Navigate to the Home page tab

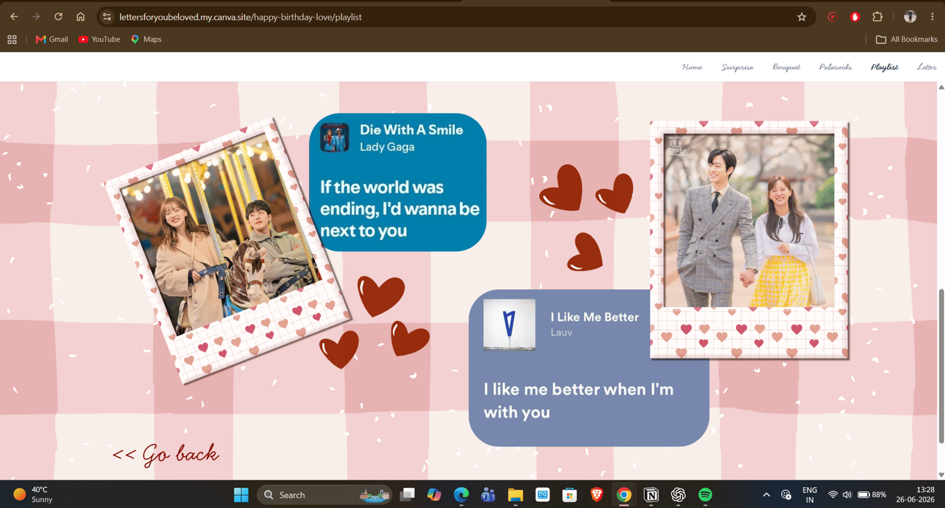(692, 67)
